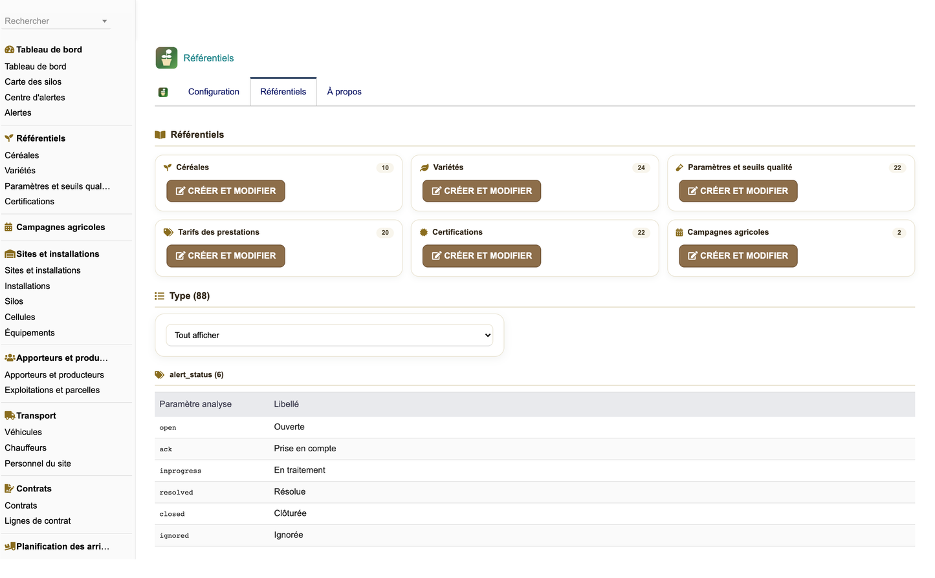The image size is (935, 578).
Task: Click the Contrats signature icon in sidebar
Action: coord(9,489)
